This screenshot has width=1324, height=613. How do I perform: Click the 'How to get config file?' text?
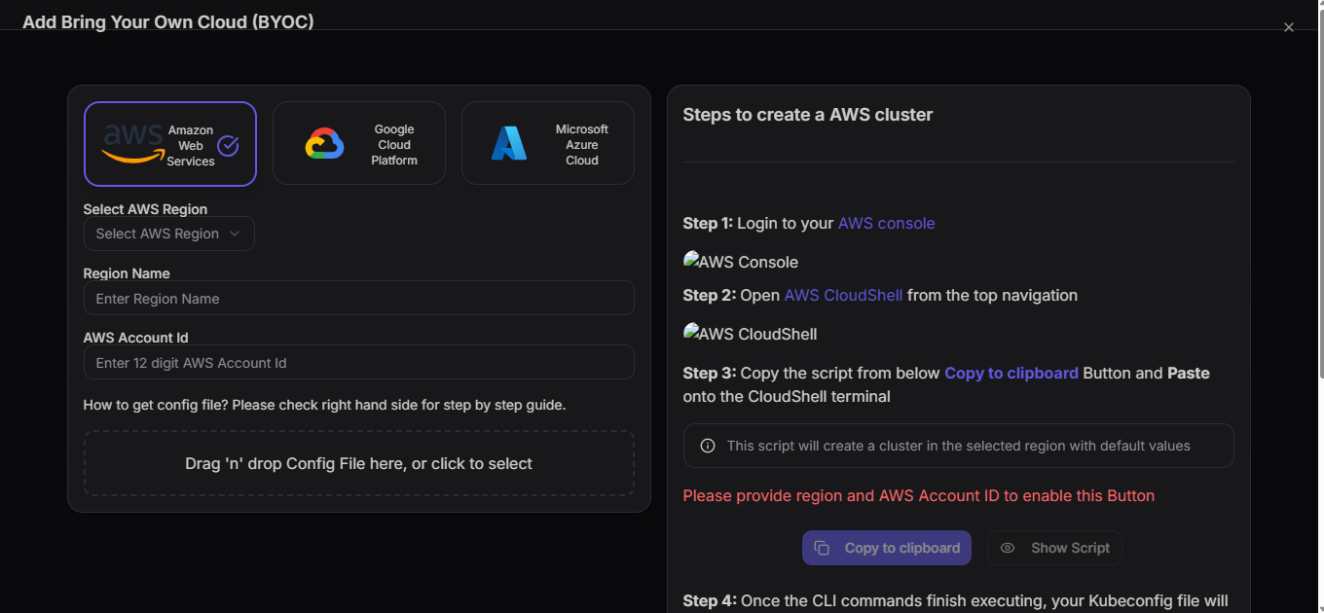(x=324, y=404)
